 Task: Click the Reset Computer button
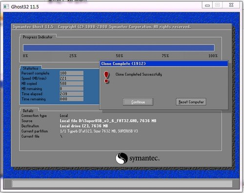[x=191, y=102]
